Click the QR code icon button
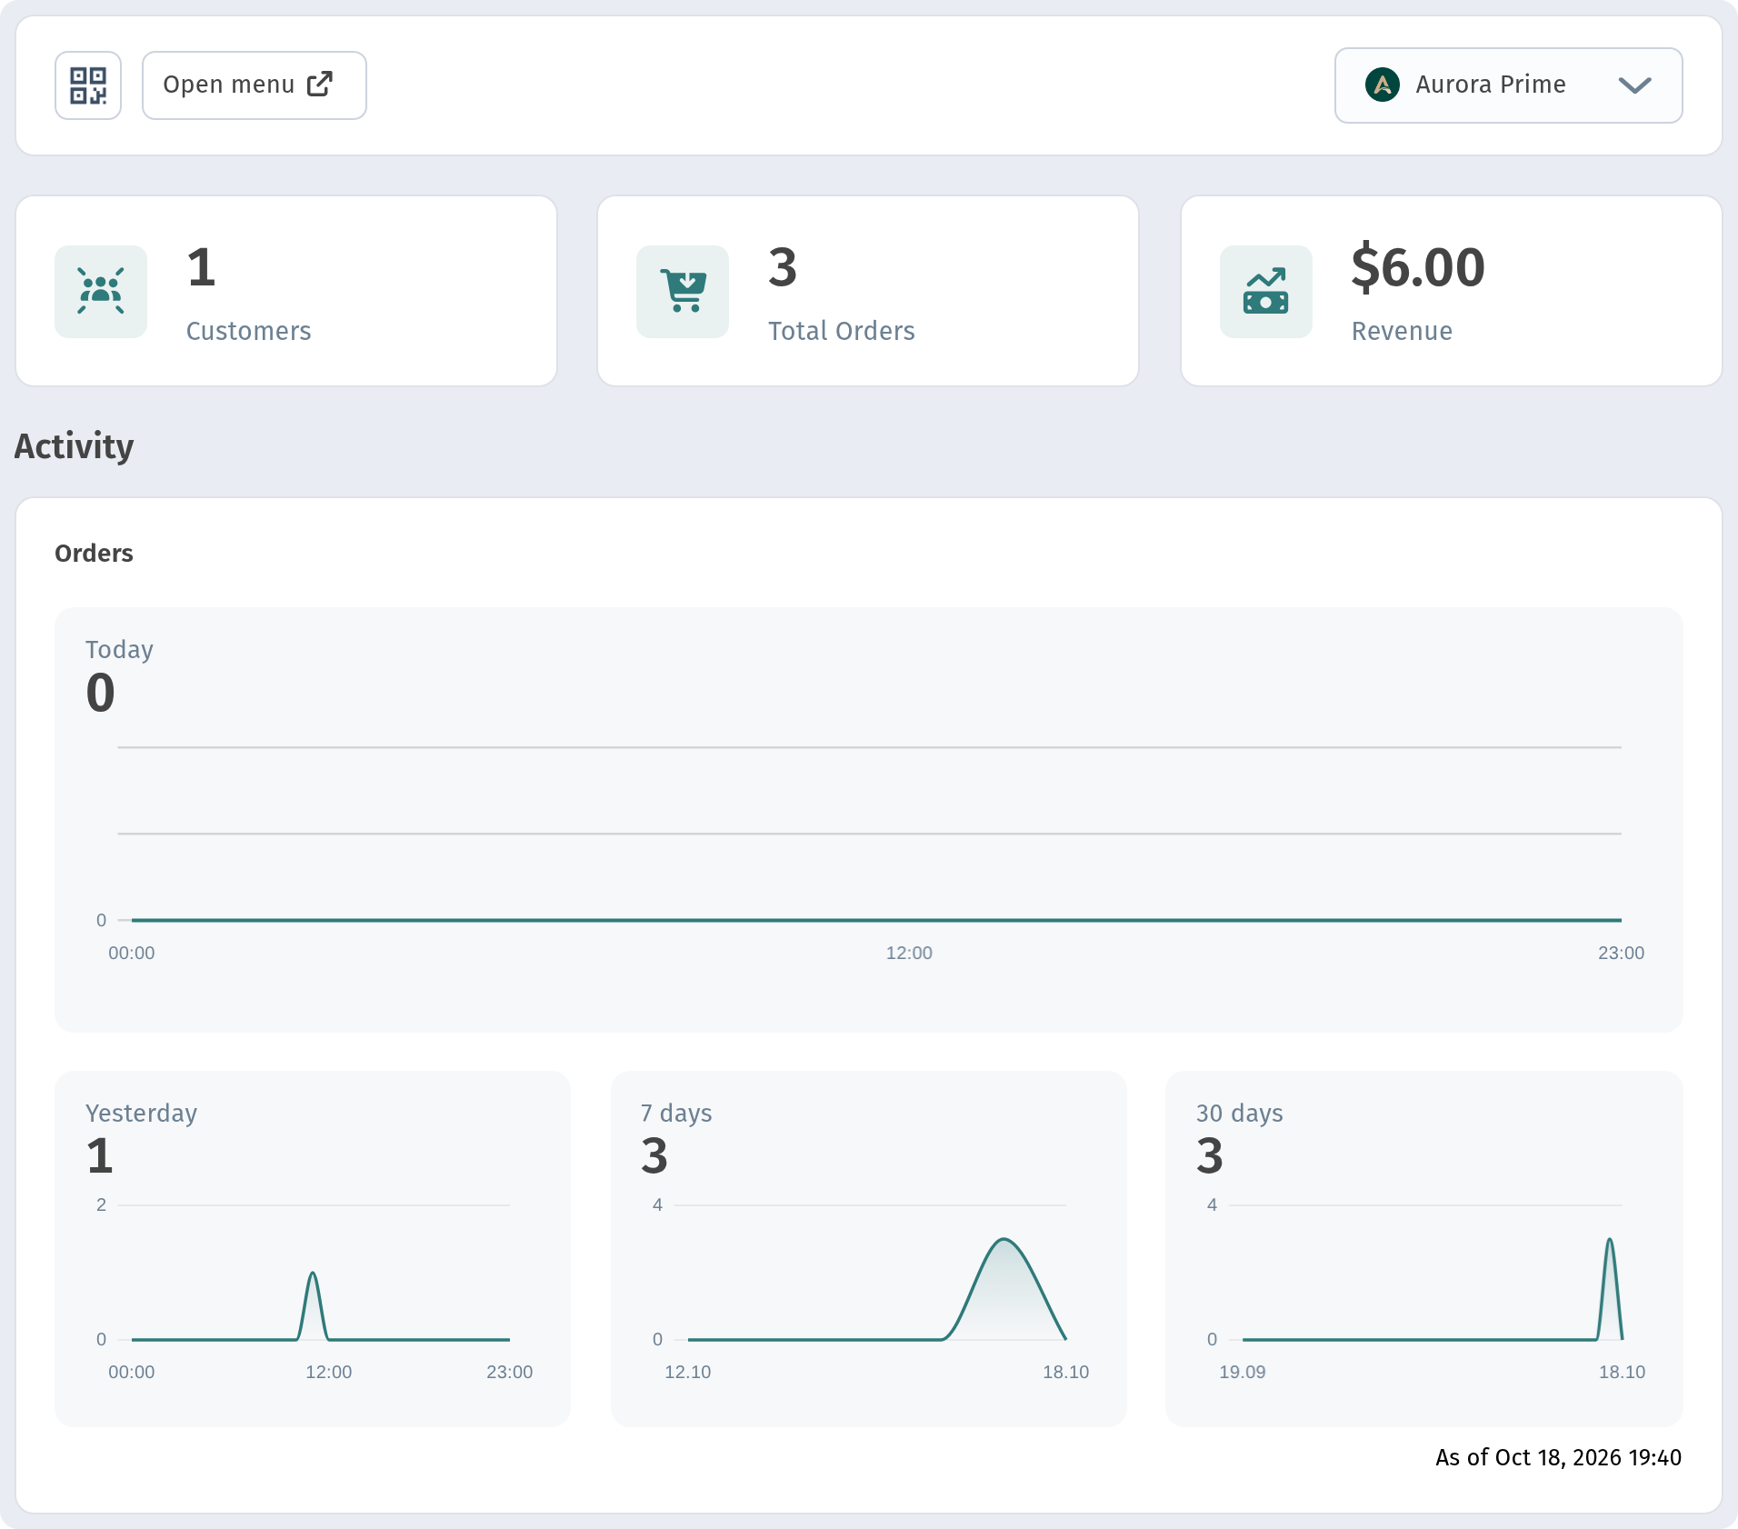The width and height of the screenshot is (1738, 1529). tap(88, 85)
